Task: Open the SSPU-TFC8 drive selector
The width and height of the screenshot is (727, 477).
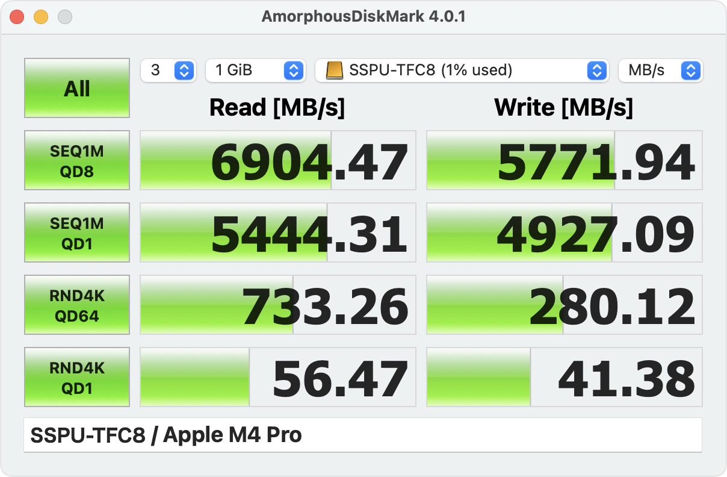Action: (461, 70)
